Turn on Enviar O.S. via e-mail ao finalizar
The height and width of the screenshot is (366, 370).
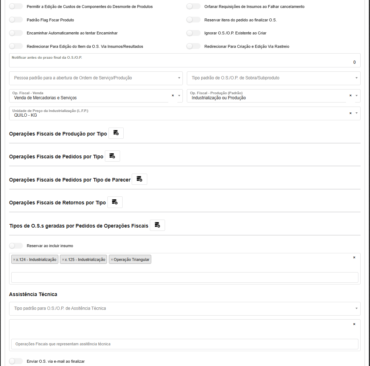(x=16, y=361)
